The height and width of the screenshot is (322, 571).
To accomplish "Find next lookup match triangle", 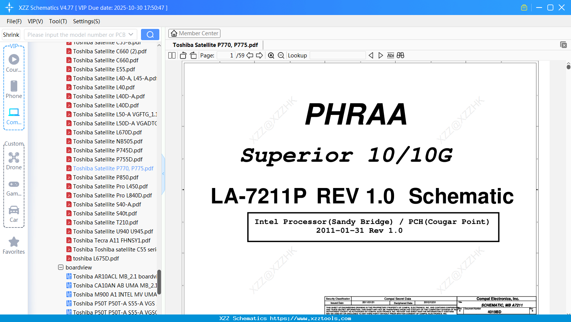I will pos(381,56).
